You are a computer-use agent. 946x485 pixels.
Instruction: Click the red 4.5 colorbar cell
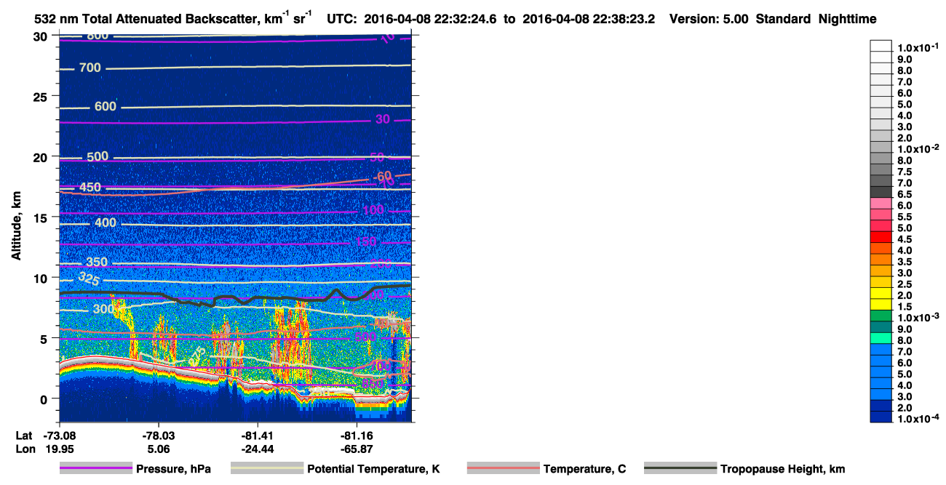pos(881,237)
